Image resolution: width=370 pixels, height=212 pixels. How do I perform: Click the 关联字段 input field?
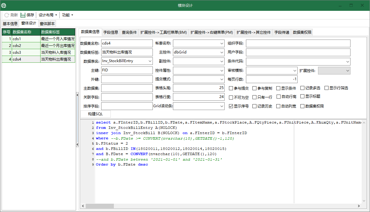[x=127, y=97]
